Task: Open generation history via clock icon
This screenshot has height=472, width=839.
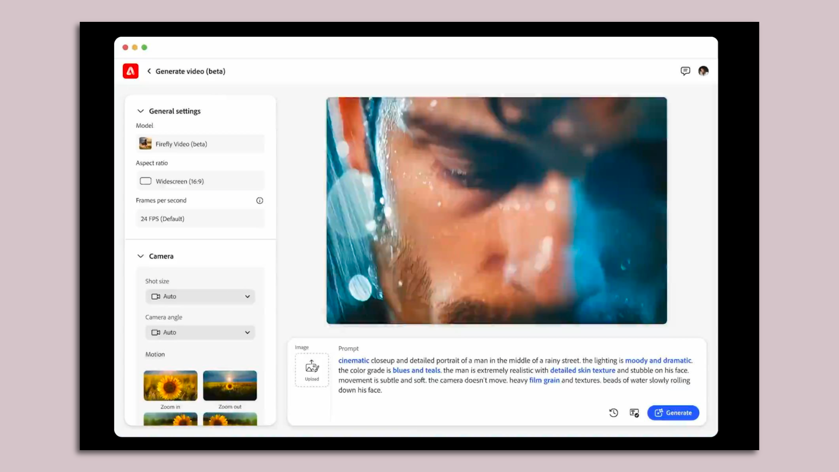Action: click(x=614, y=413)
